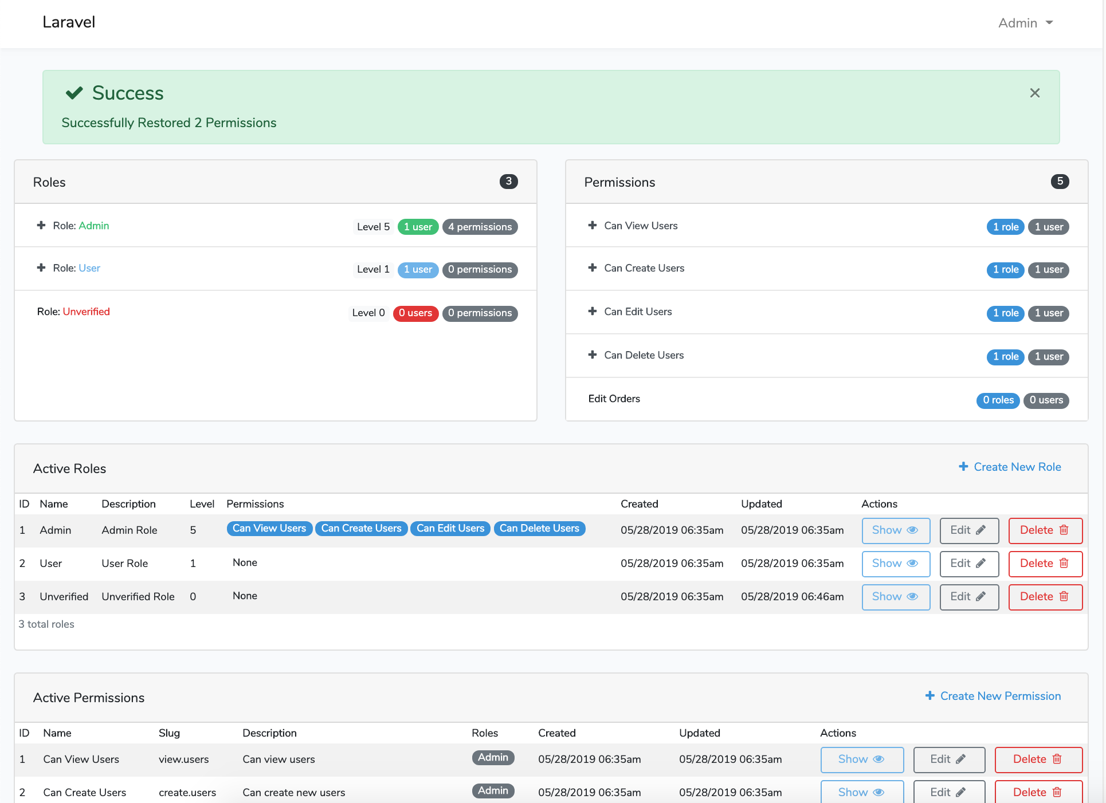Click Create New Role button
The image size is (1106, 803).
[1010, 467]
